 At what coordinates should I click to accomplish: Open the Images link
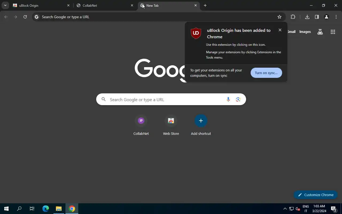305,32
